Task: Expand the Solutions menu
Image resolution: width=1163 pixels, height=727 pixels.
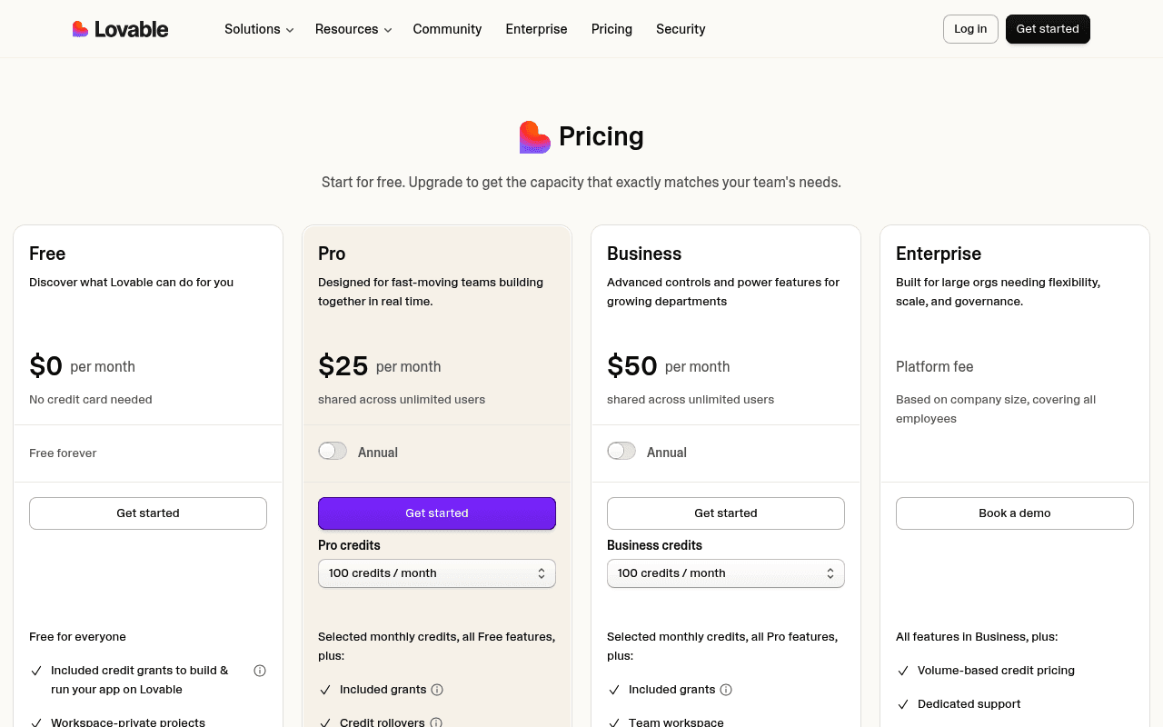Action: (x=259, y=29)
